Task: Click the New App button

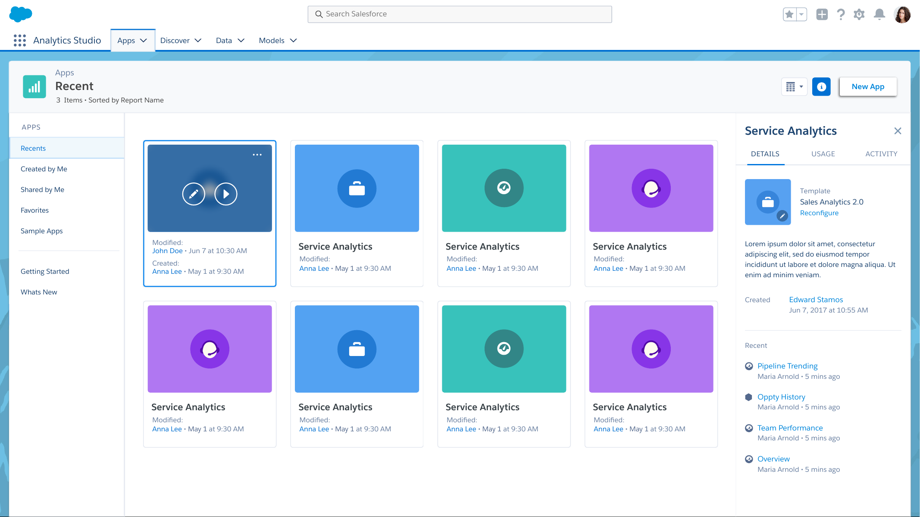Action: [x=868, y=87]
